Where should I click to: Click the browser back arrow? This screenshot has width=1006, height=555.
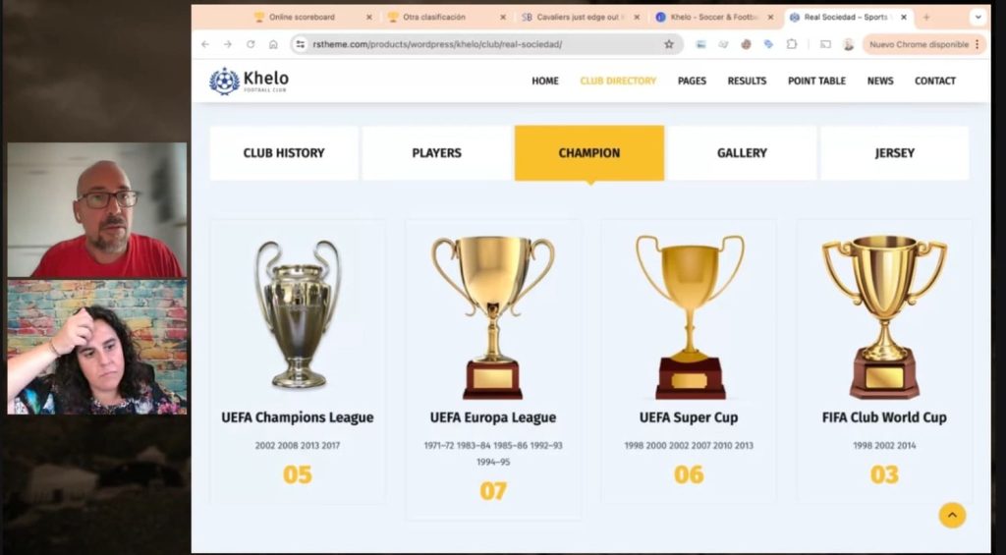205,44
